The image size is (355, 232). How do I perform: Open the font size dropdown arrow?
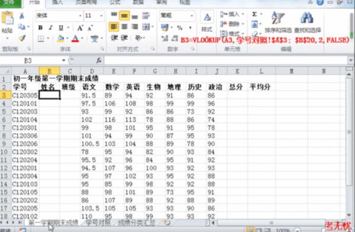[x=101, y=15]
